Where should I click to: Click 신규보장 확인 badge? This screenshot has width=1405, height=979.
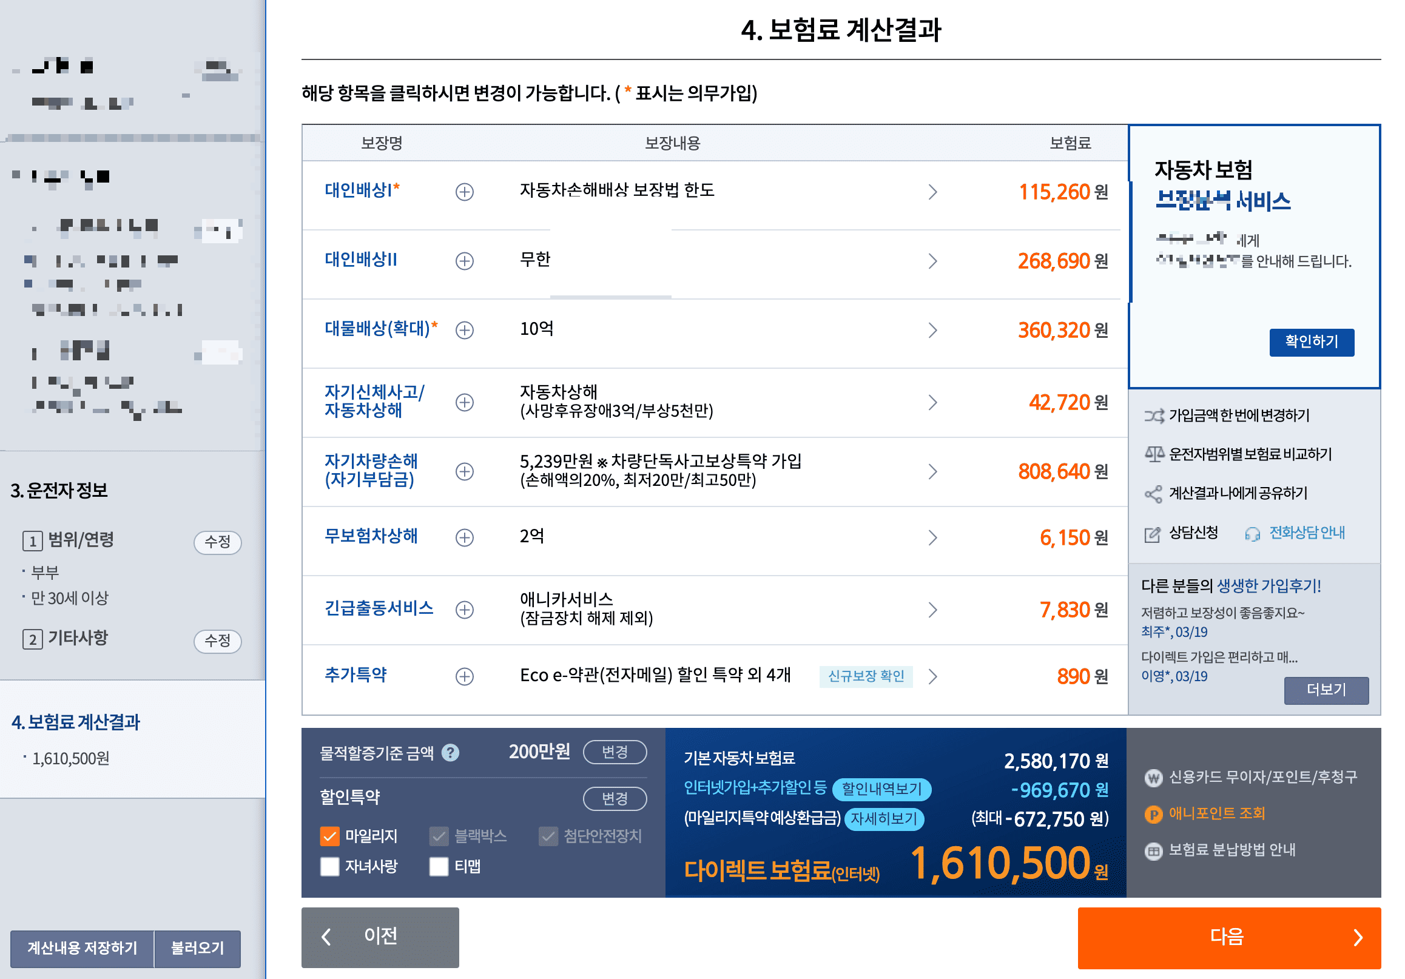tap(865, 676)
